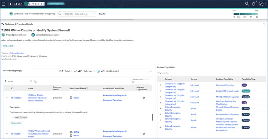Open the OilRig threat link
268x139 pixels.
[76, 132]
